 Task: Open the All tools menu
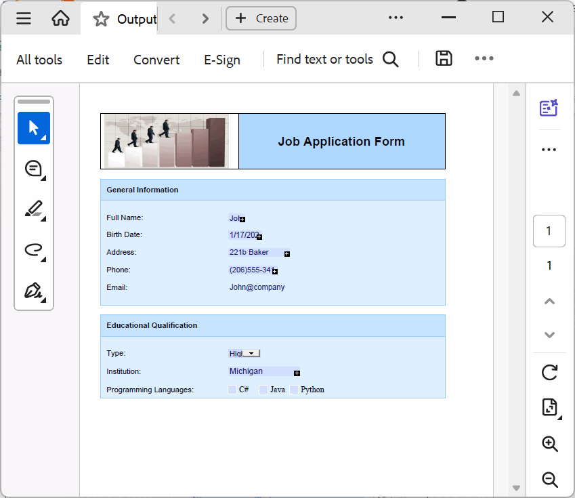[39, 60]
